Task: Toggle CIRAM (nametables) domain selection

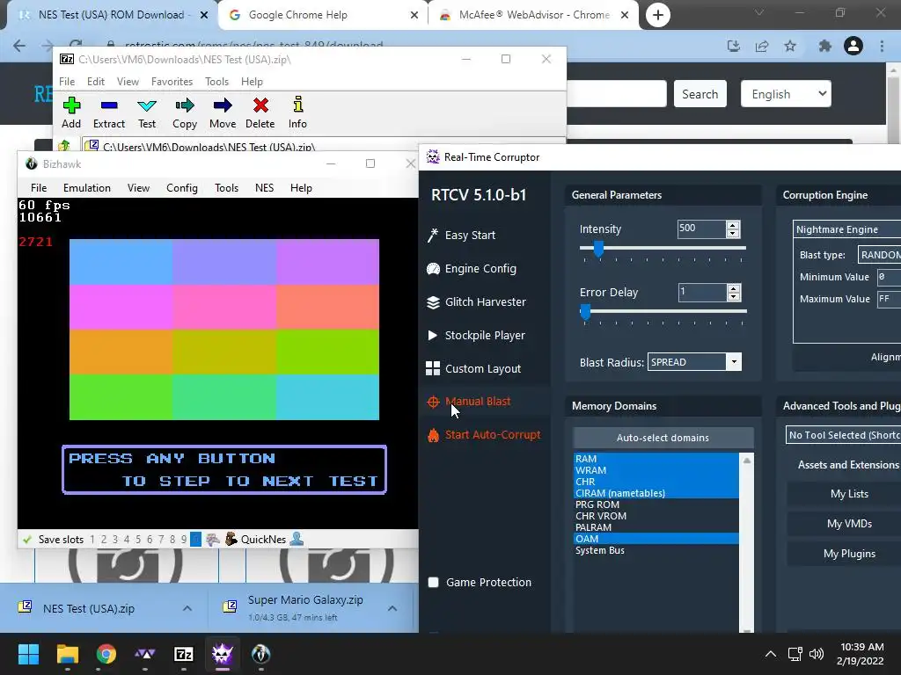Action: point(656,493)
